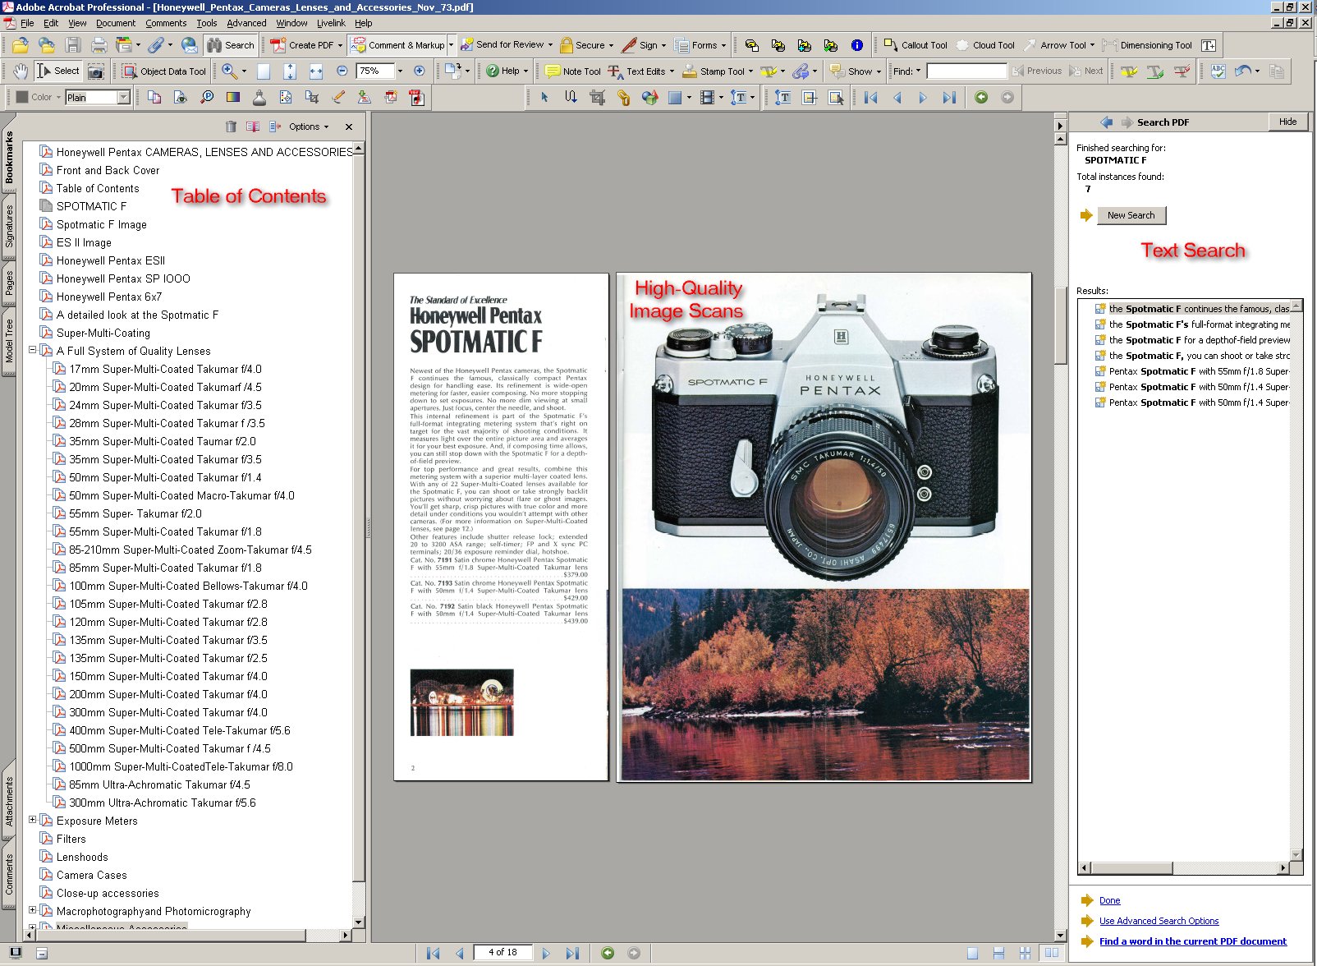This screenshot has width=1317, height=966.
Task: Switch to the Pages side tab
Action: pos(9,283)
